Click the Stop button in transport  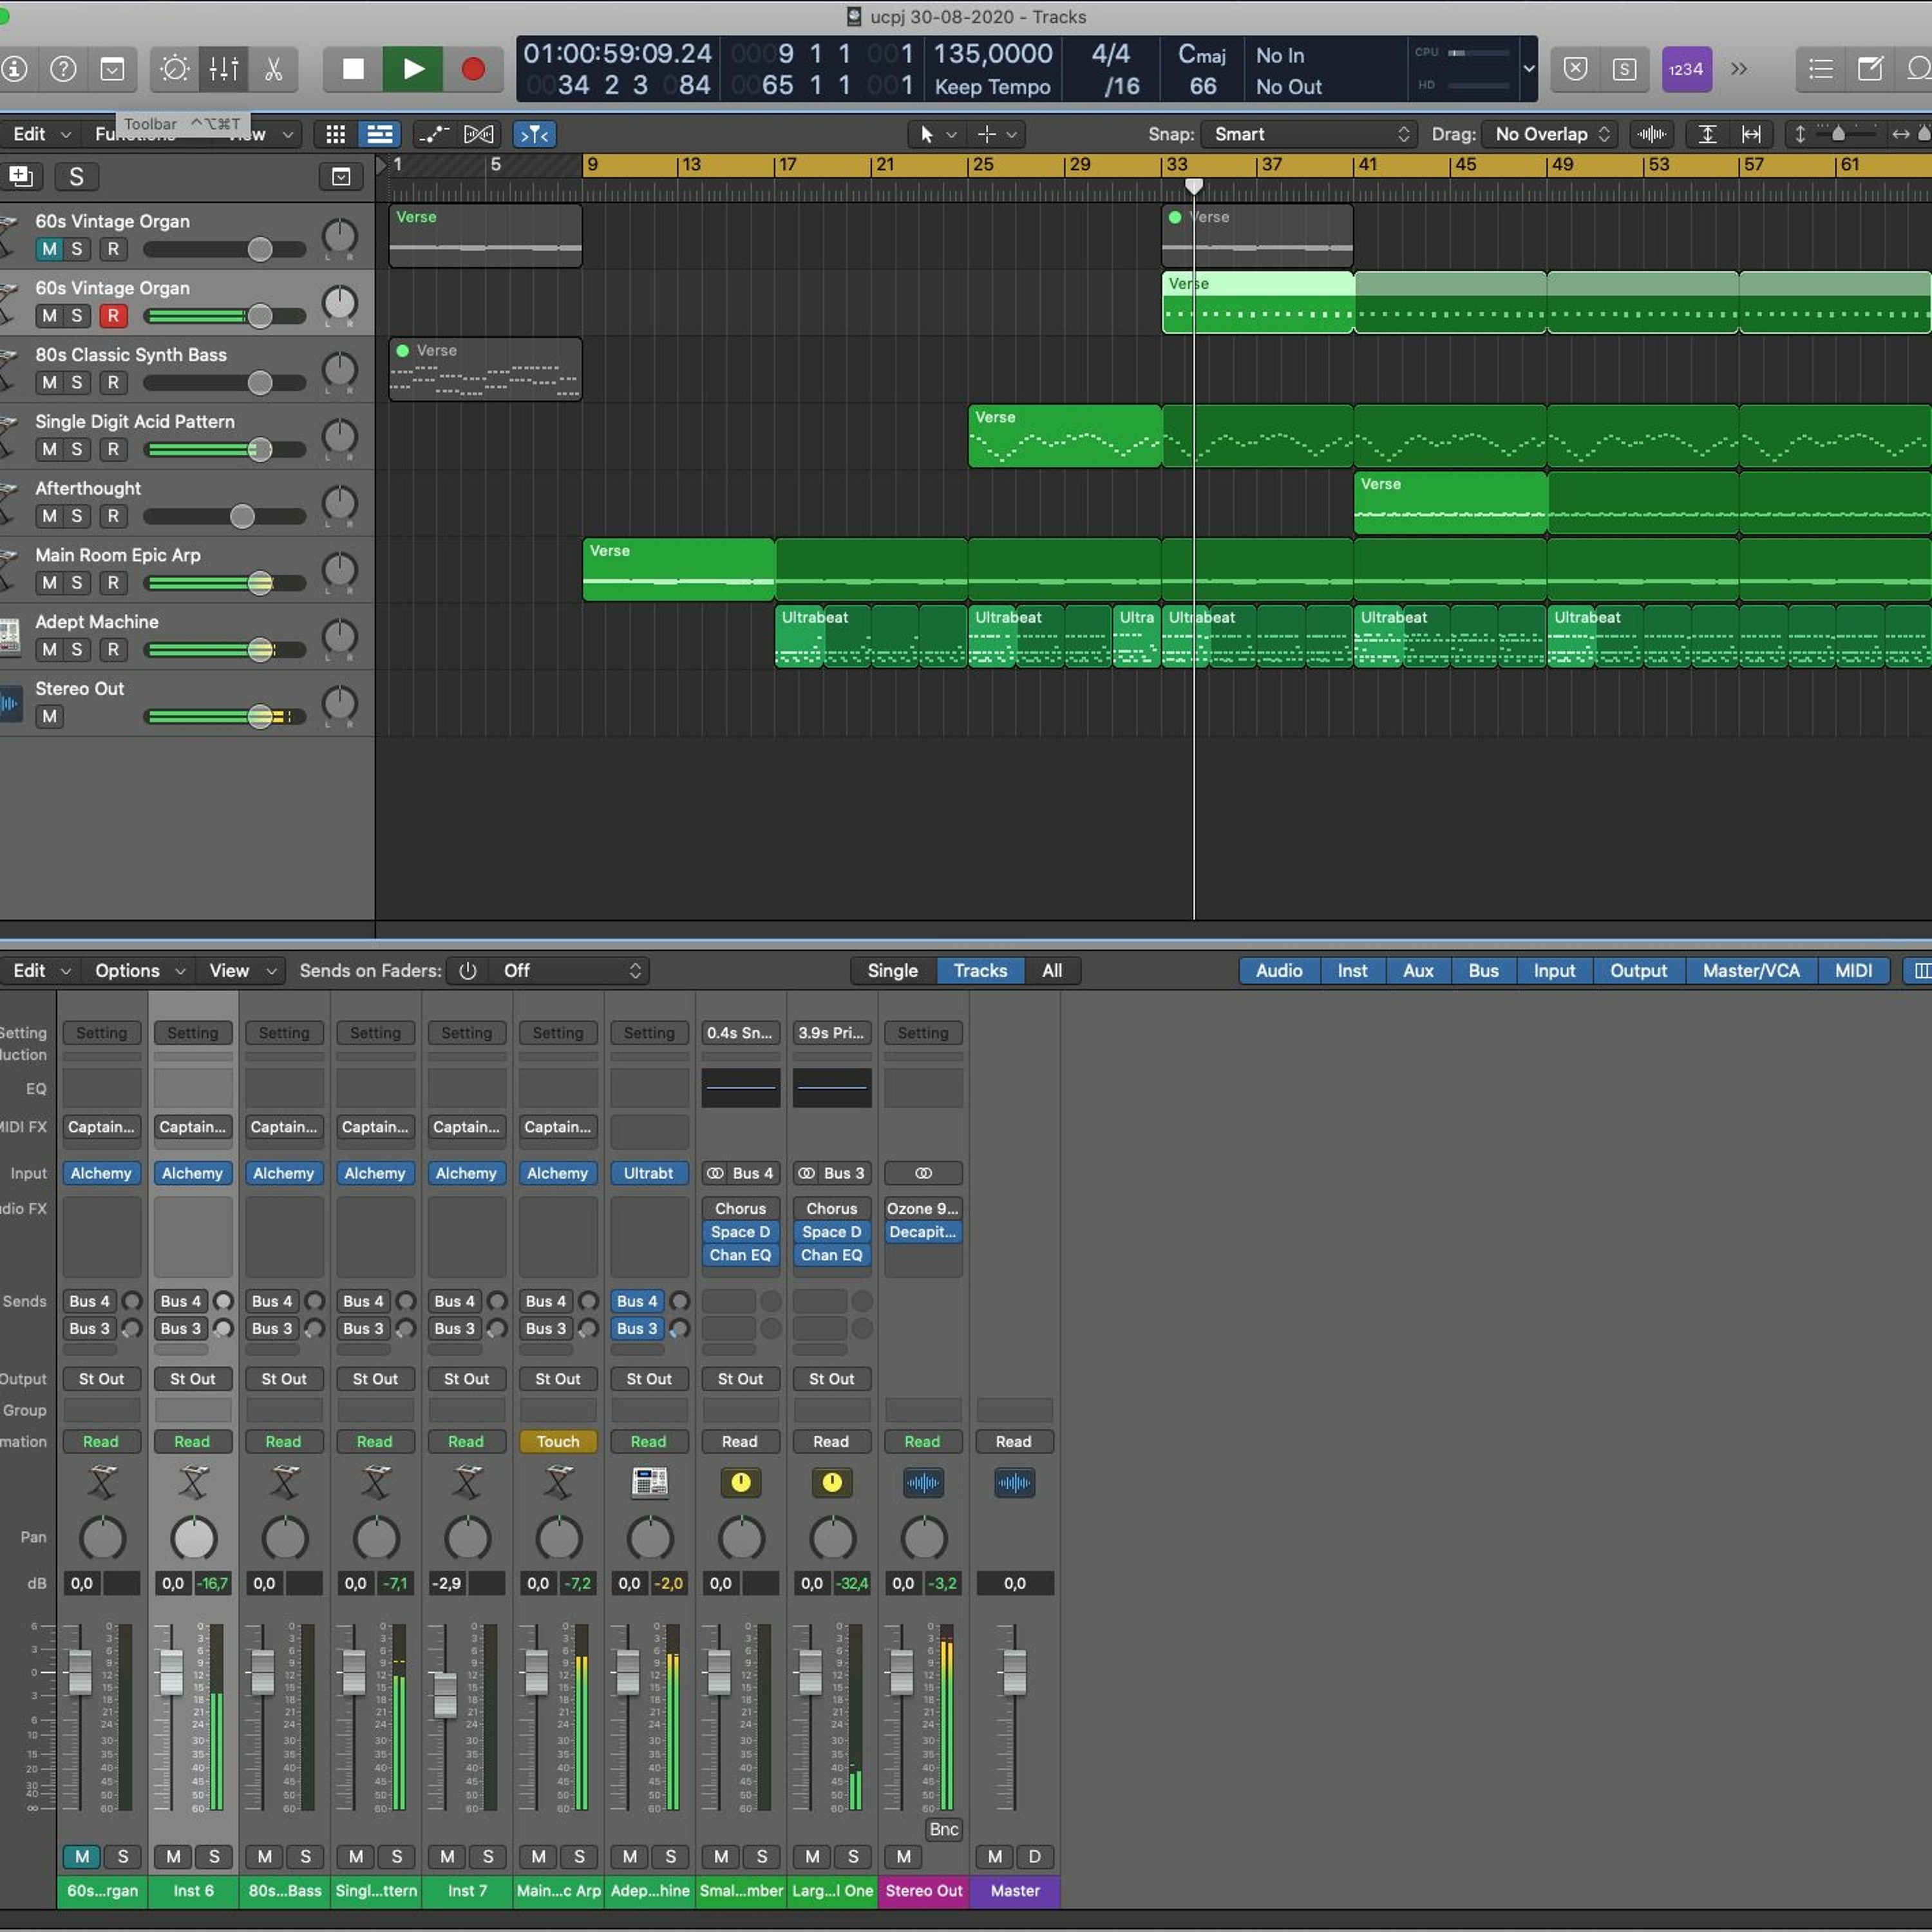353,69
